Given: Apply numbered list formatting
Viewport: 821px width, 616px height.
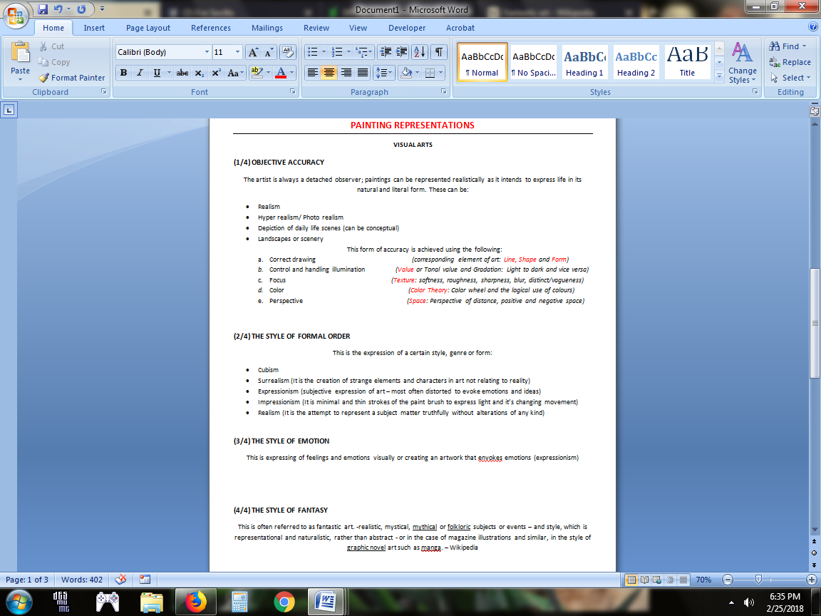Looking at the screenshot, I should tap(337, 52).
